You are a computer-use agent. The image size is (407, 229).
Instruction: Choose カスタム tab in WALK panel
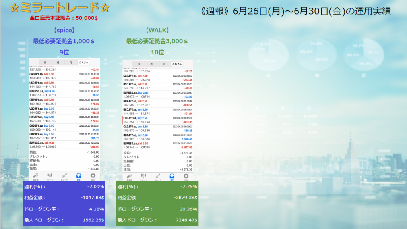pyautogui.click(x=177, y=64)
